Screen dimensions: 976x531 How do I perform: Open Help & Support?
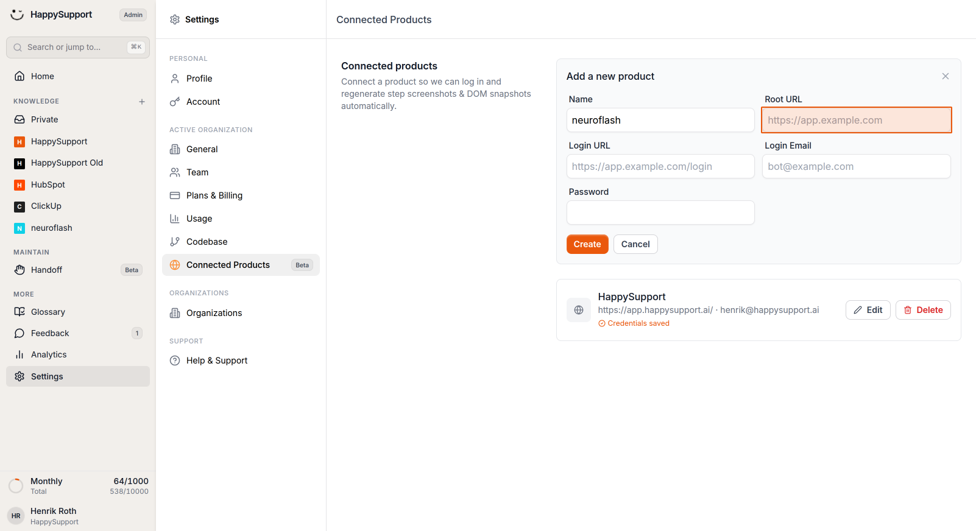tap(241, 360)
